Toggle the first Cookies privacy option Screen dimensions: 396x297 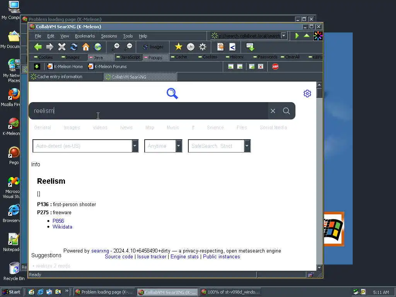[43, 57]
